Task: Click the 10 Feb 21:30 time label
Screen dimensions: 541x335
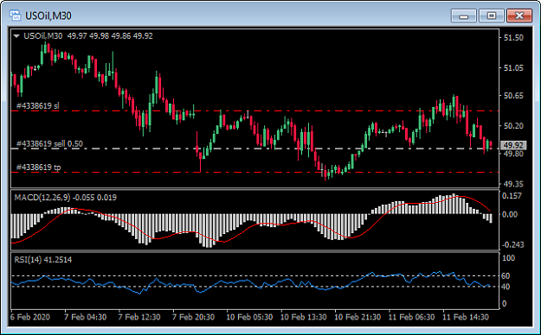Action: (357, 317)
